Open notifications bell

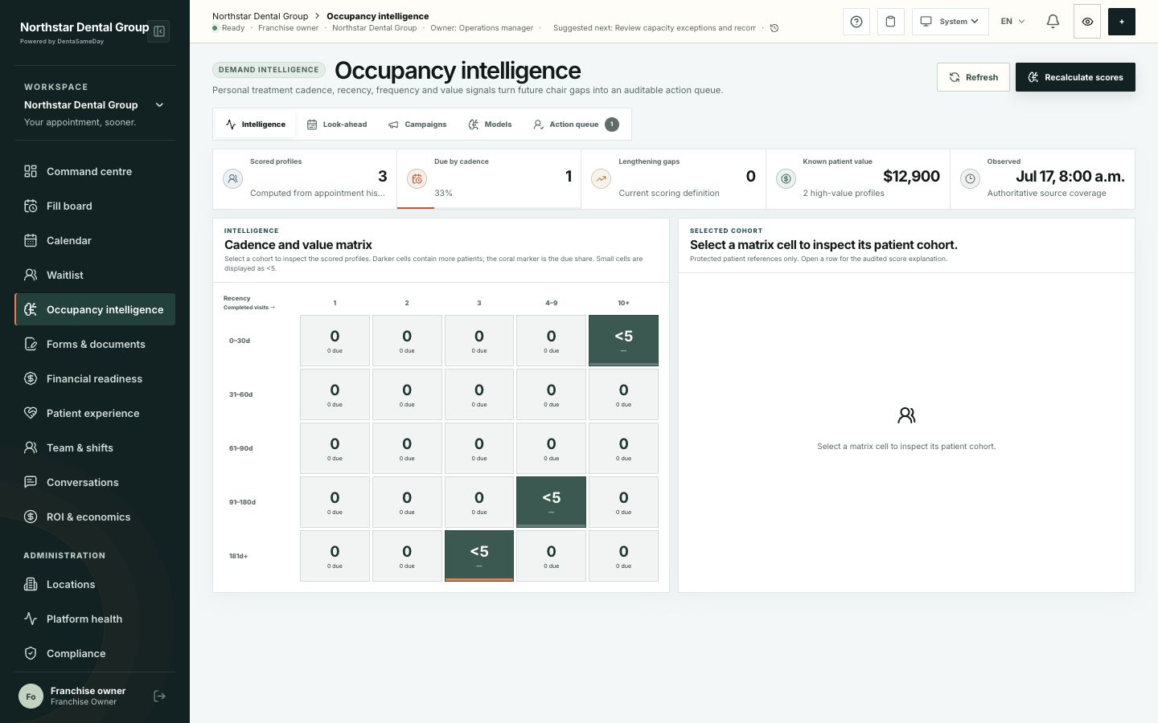[x=1053, y=22]
